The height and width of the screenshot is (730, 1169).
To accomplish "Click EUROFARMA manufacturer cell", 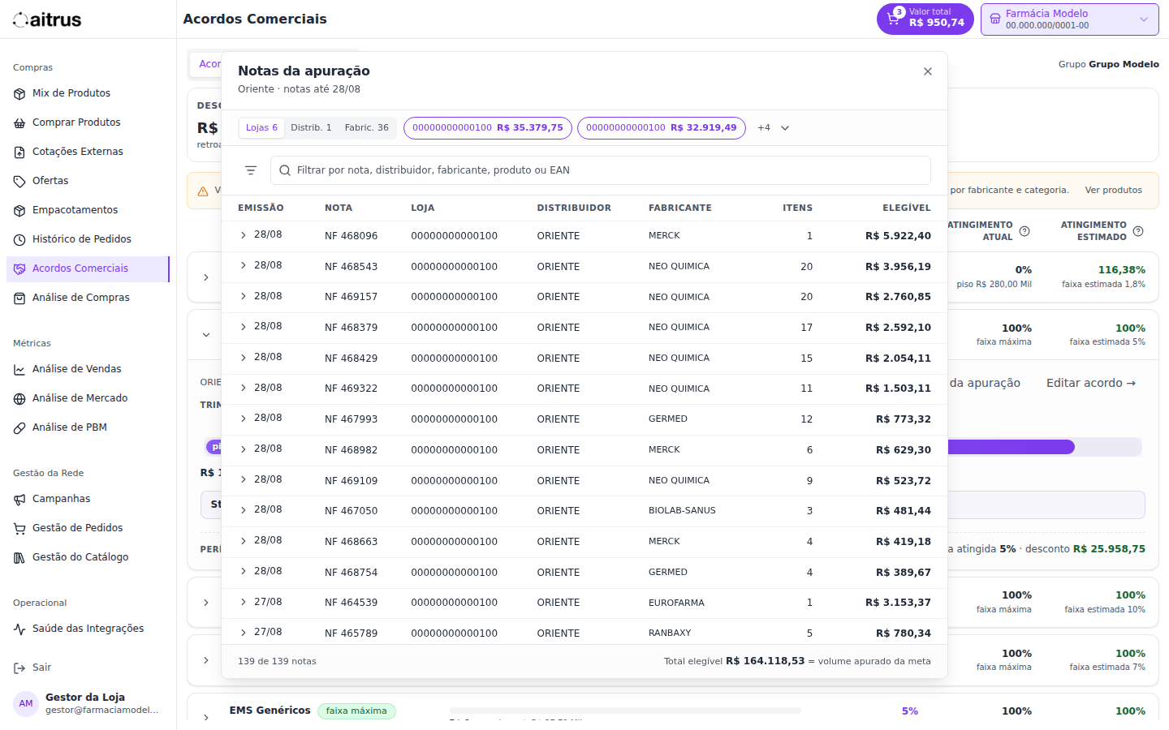I will coord(676,603).
